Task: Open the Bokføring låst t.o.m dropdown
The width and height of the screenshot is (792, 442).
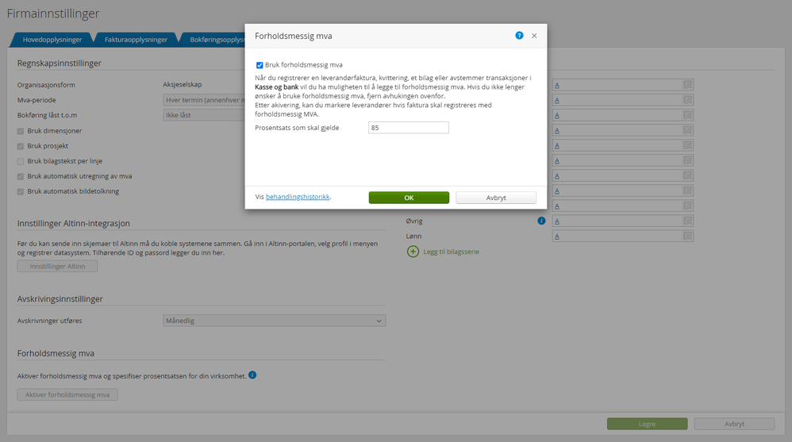Action: 204,115
